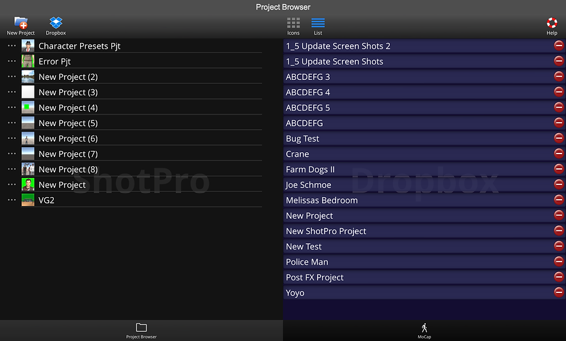Screen dimensions: 566x341
Task: Select Dropbox entry New ShotPro Project
Action: coord(424,232)
